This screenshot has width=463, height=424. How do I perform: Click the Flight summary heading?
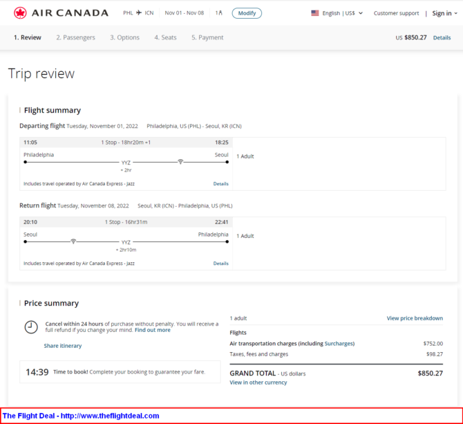pyautogui.click(x=53, y=110)
